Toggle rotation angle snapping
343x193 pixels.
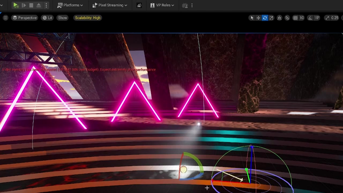pyautogui.click(x=310, y=18)
